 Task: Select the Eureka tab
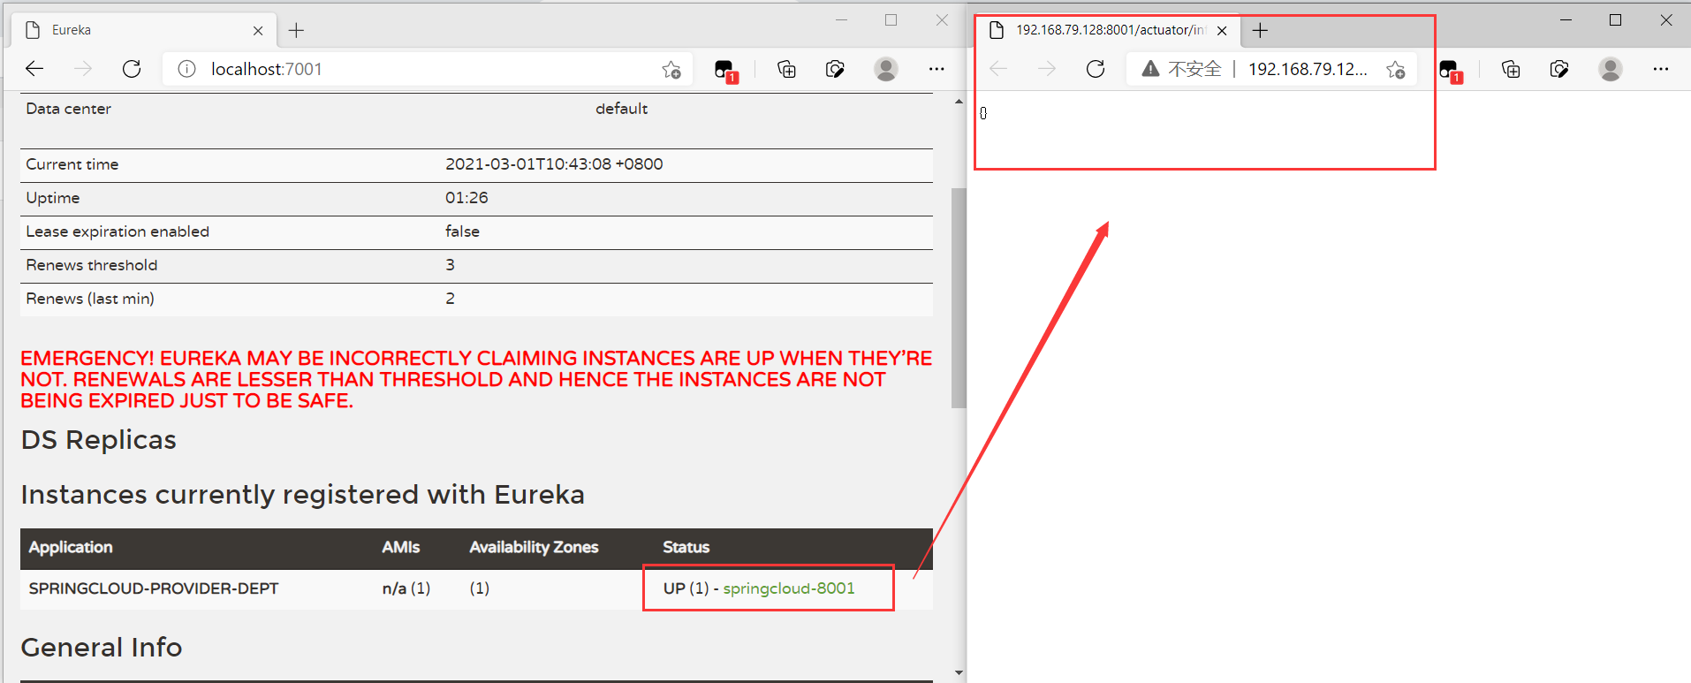coord(144,30)
